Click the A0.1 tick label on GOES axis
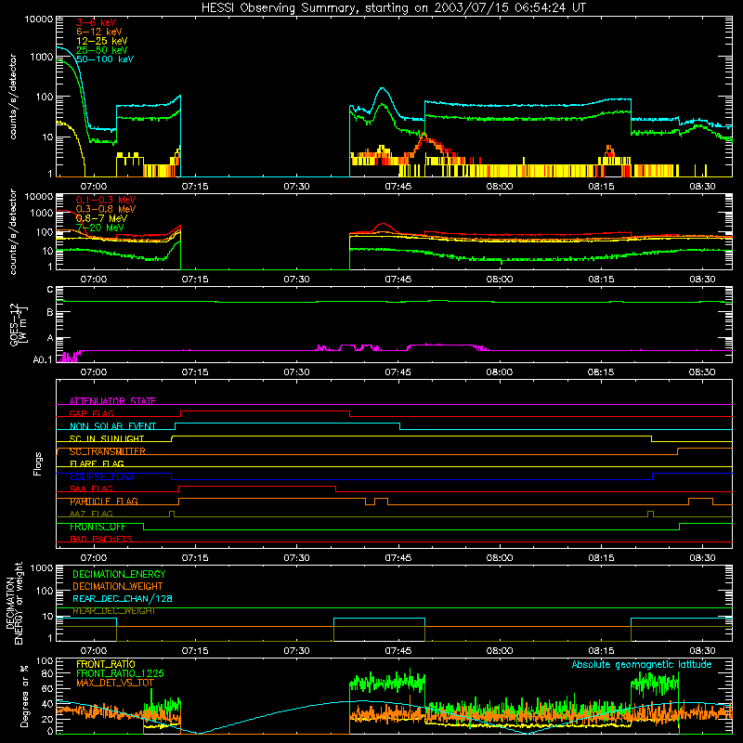Viewport: 743px width, 743px height. point(43,359)
